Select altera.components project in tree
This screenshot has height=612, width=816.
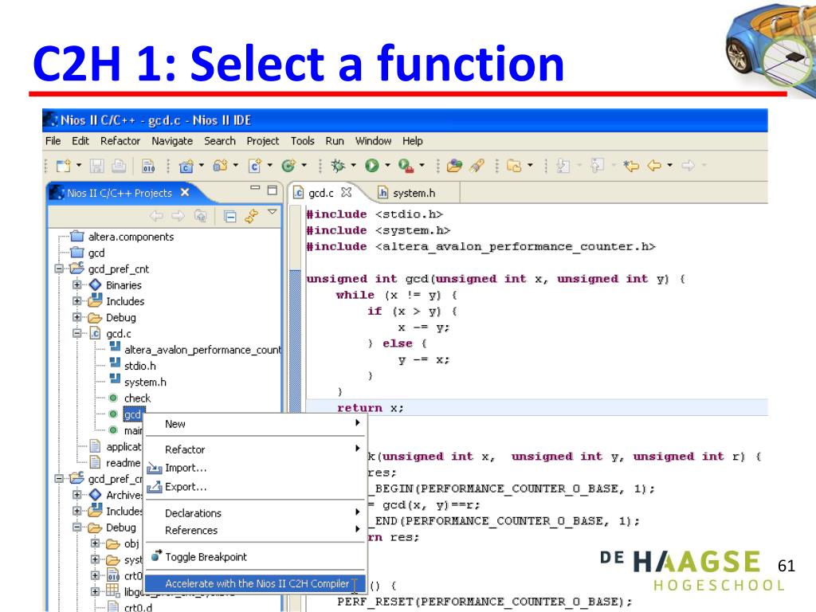131,237
